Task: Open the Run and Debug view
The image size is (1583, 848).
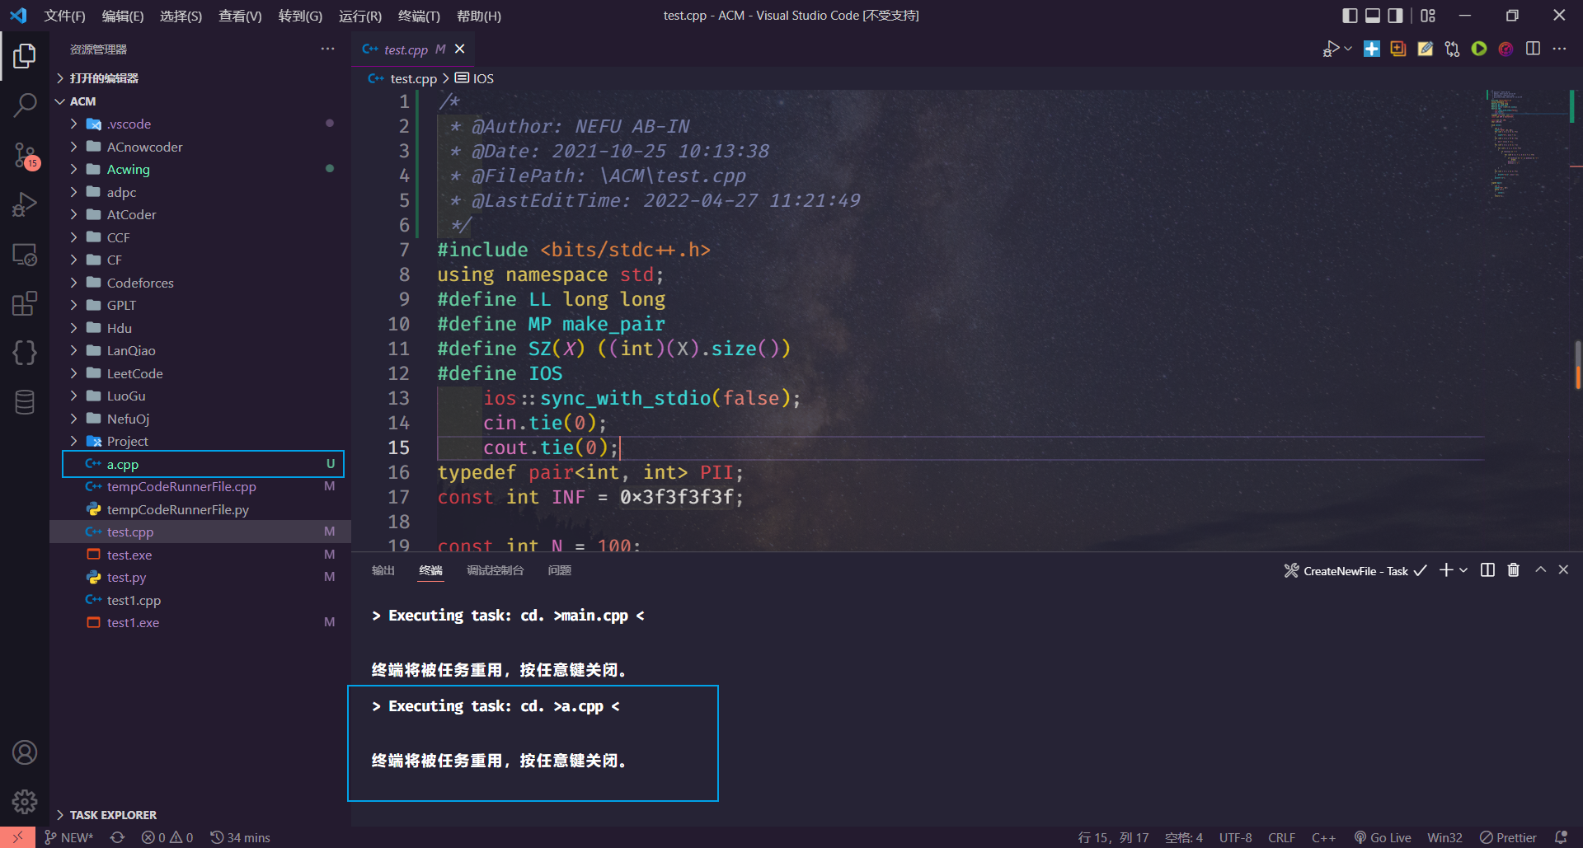Action: pyautogui.click(x=24, y=204)
